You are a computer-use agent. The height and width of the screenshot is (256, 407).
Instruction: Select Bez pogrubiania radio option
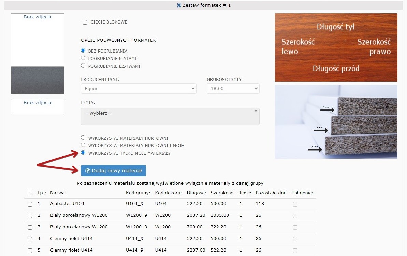[83, 51]
